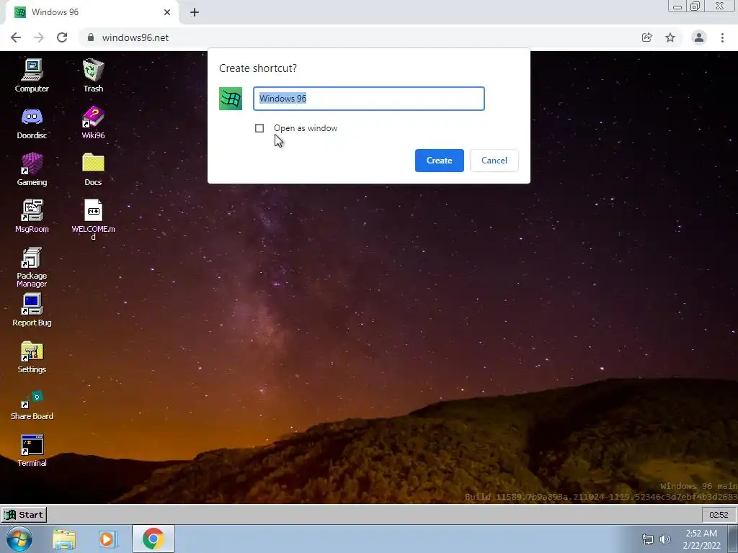
Task: Open the Chrome profile avatar menu
Action: click(x=699, y=37)
